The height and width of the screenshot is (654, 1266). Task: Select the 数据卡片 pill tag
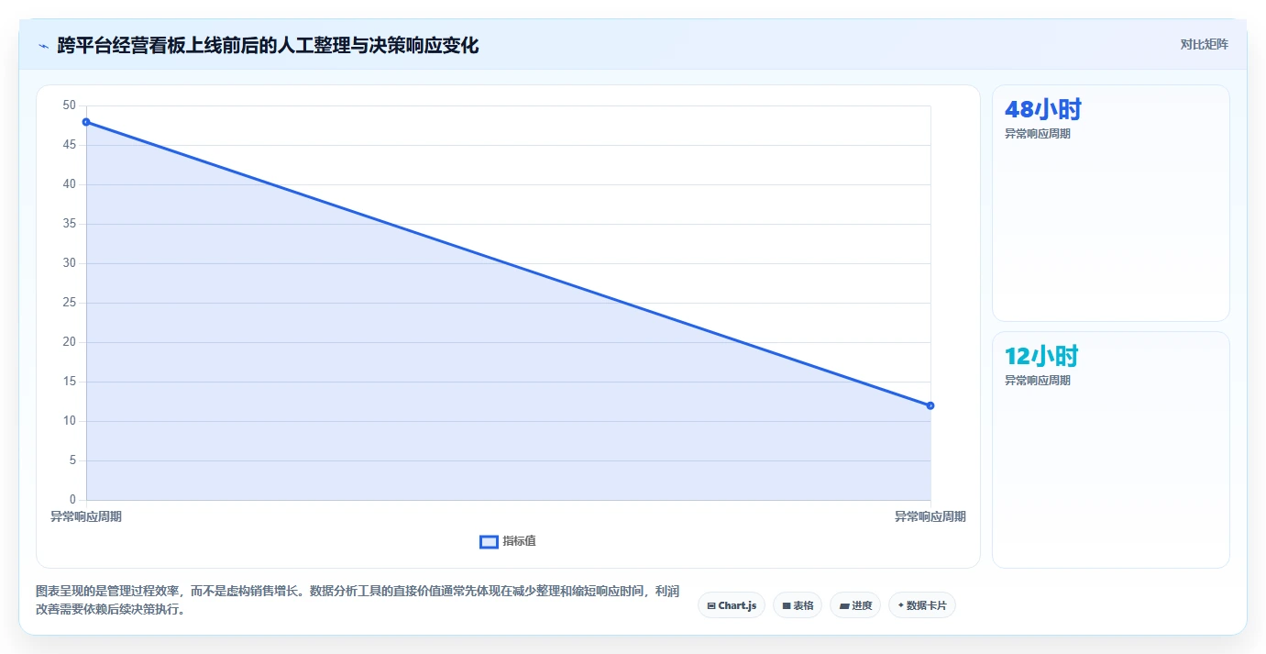922,605
